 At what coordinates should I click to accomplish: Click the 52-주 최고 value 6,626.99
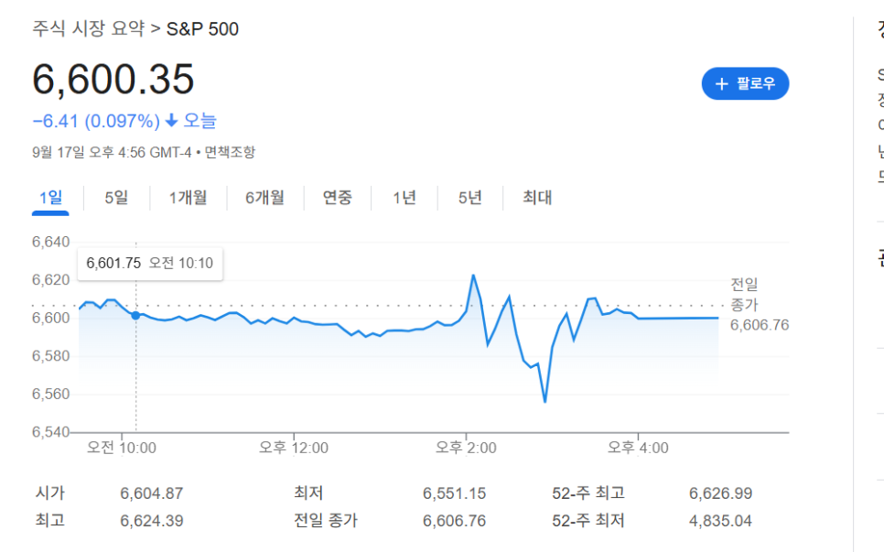point(720,493)
